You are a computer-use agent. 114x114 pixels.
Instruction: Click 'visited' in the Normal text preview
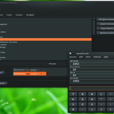[33, 70]
